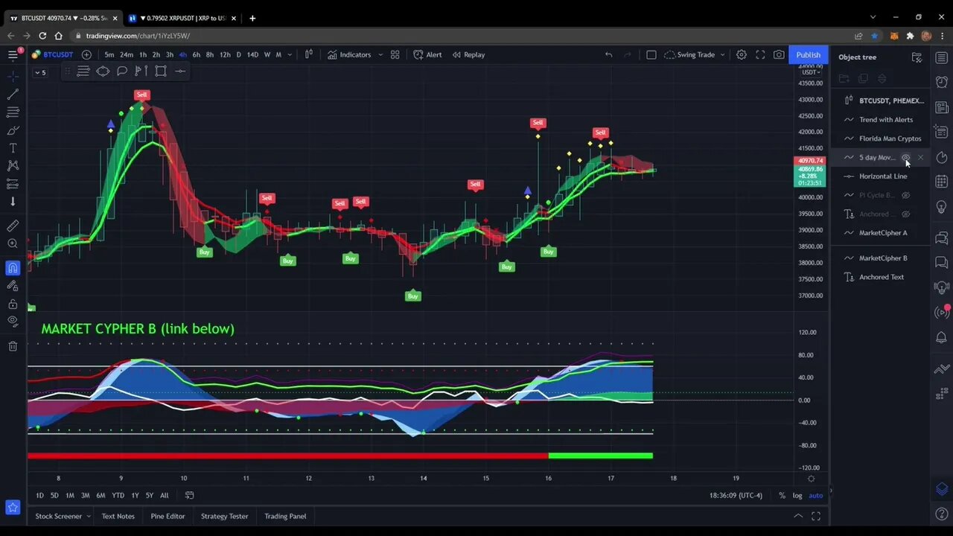Image resolution: width=953 pixels, height=536 pixels.
Task: Click the browser address bar URL
Action: point(138,36)
